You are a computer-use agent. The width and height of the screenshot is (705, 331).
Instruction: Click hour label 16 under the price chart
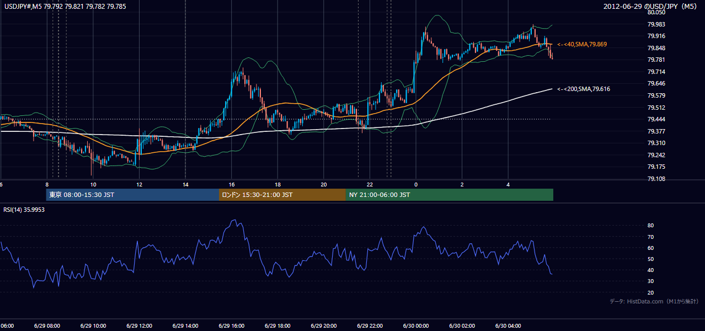(232, 184)
